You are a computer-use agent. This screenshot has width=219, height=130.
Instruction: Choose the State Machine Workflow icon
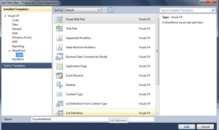click(x=59, y=47)
